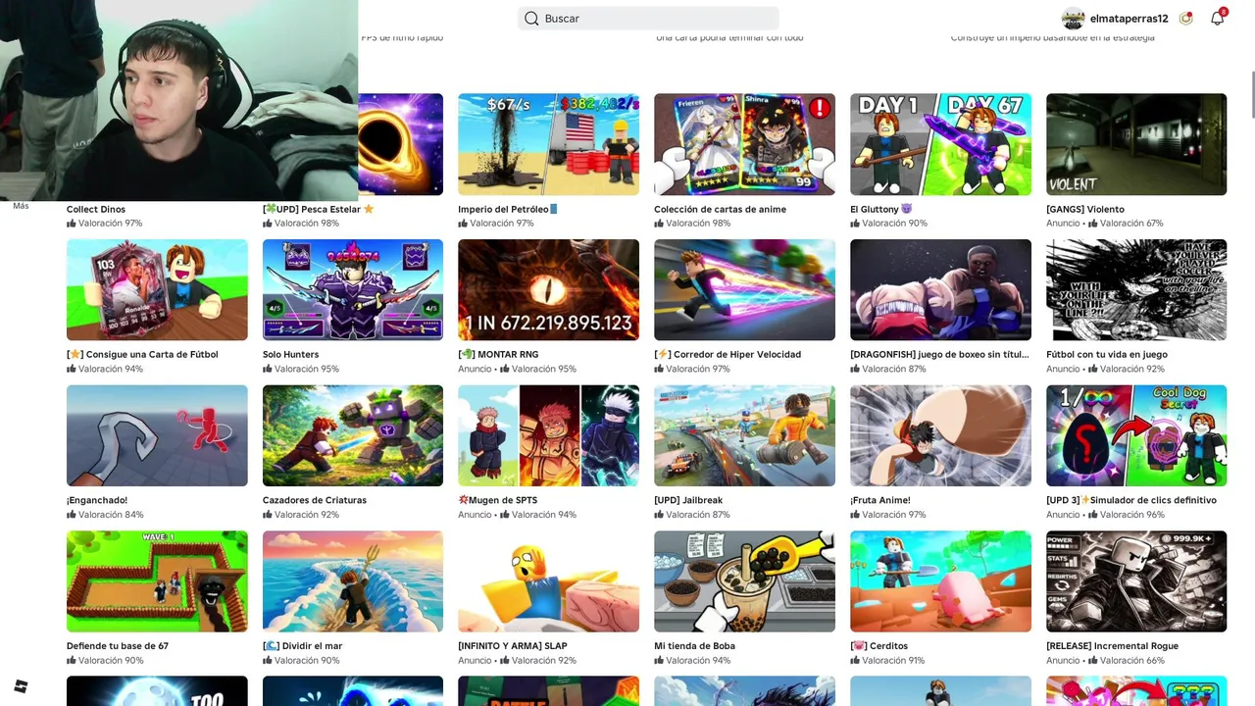The height and width of the screenshot is (706, 1255).
Task: Open Mugen de SPTS thumbnail
Action: (548, 435)
